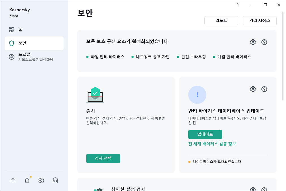Image resolution: width=286 pixels, height=191 pixels.
Task: Click the 검사 선택 button
Action: click(103, 158)
